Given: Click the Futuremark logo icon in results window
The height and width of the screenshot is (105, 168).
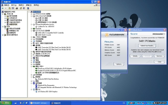Looking at the screenshot, I should coord(107,35).
